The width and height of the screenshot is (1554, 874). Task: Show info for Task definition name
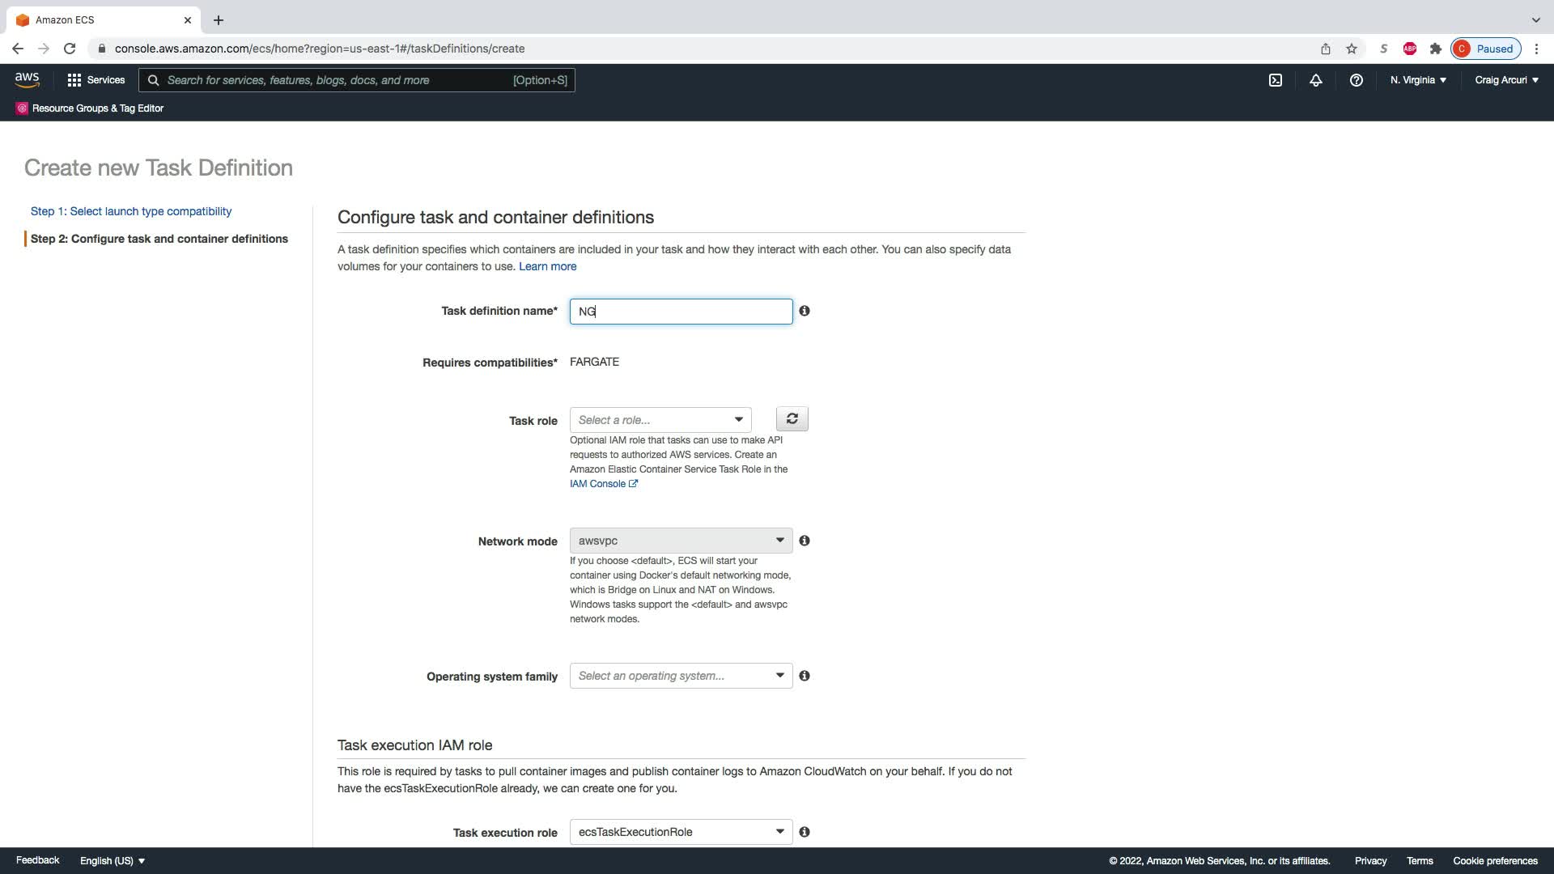pyautogui.click(x=805, y=311)
